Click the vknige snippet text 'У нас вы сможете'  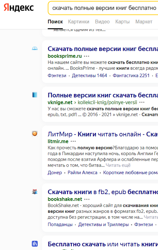click(x=67, y=109)
